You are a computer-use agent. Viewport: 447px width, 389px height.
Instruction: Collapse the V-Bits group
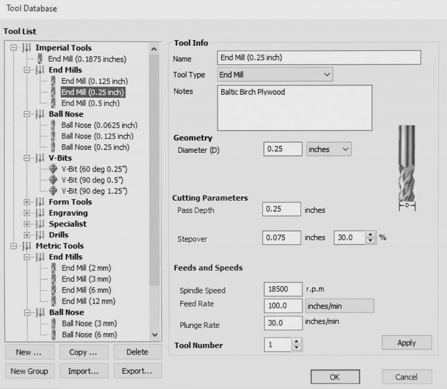coord(27,158)
